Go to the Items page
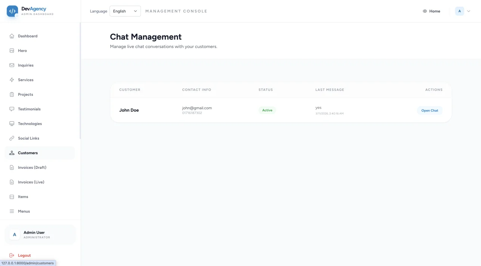Viewport: 481px width, 266px height. (x=40, y=197)
